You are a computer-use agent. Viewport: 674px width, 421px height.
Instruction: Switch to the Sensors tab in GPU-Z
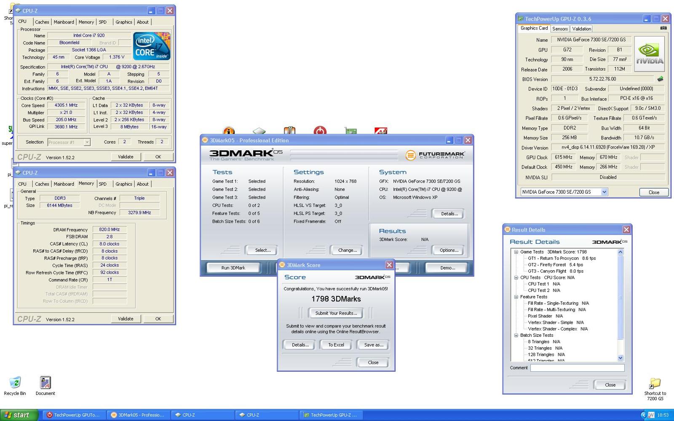pos(560,29)
